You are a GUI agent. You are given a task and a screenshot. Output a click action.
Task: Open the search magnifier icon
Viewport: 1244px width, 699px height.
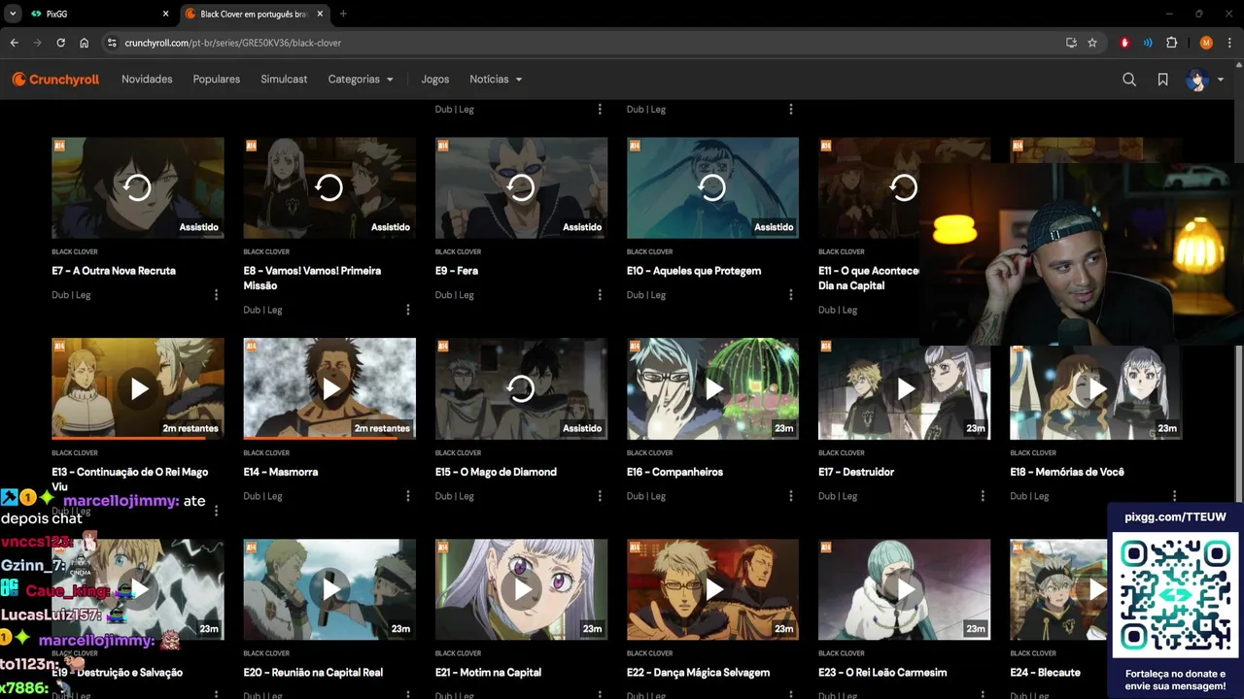pyautogui.click(x=1129, y=80)
